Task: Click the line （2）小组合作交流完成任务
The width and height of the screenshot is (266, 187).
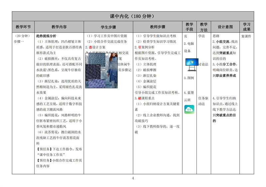Action: click(106, 42)
